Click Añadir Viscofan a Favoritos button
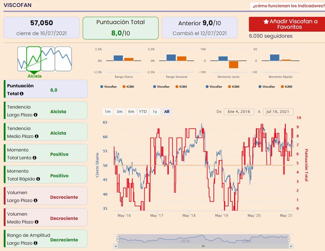325x251 pixels. pyautogui.click(x=287, y=24)
